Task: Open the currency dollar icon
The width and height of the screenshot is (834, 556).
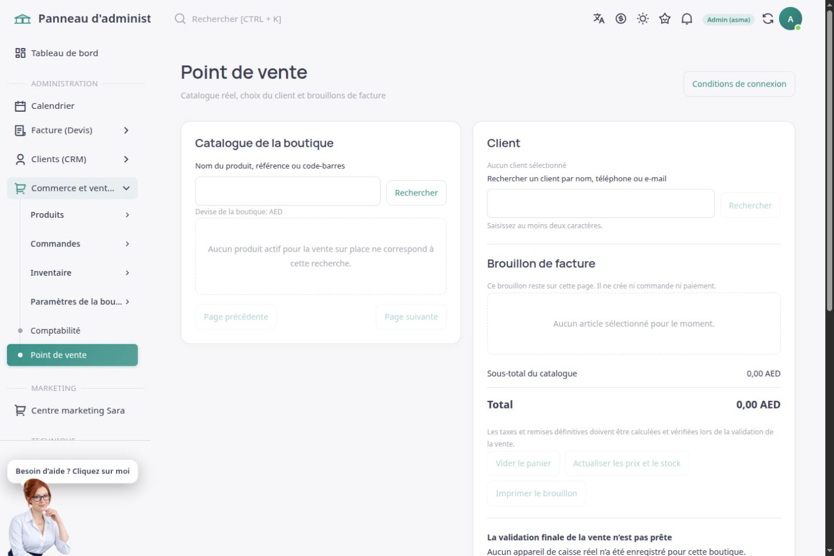Action: 621,19
